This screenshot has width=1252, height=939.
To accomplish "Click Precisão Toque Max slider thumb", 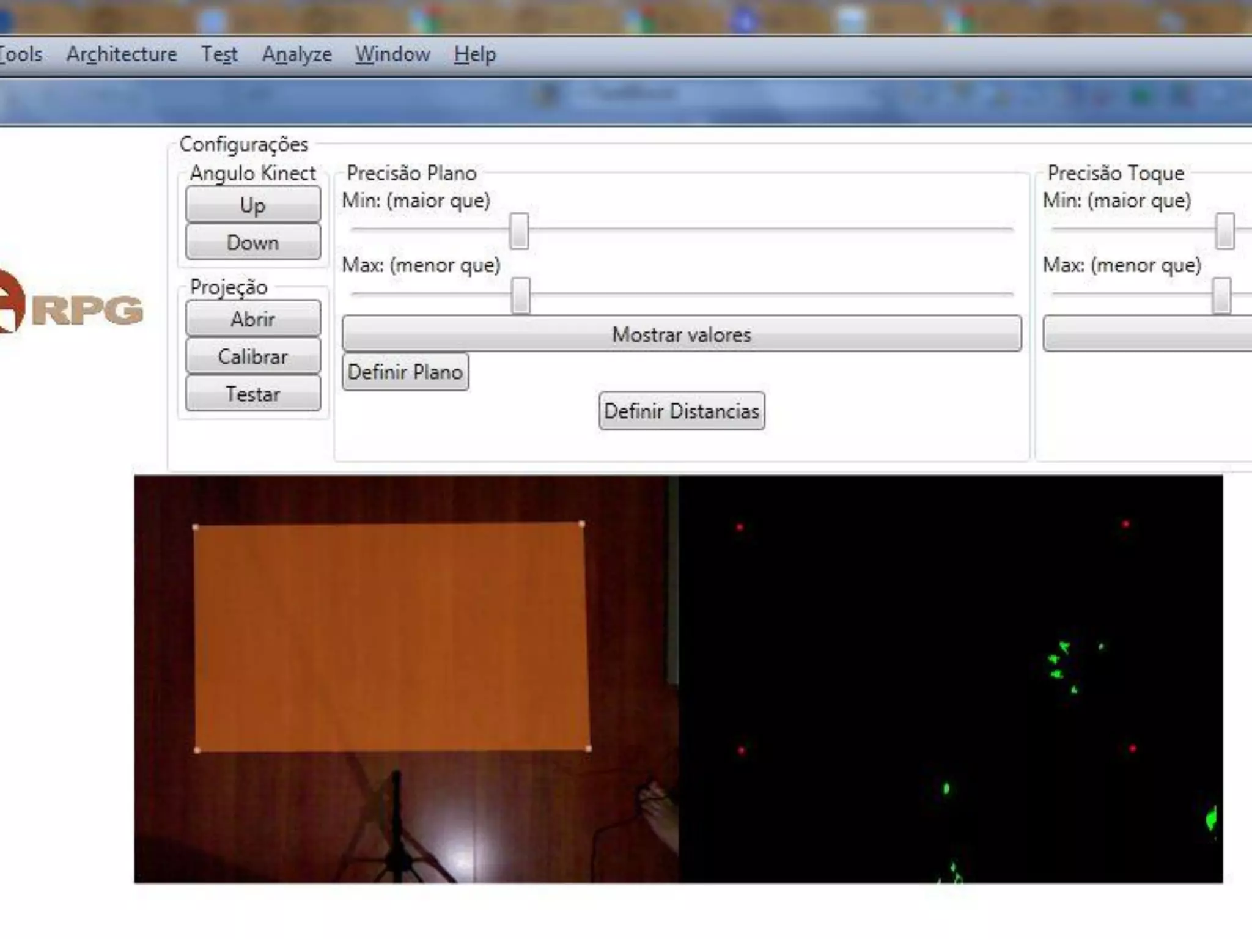I will [x=1221, y=296].
